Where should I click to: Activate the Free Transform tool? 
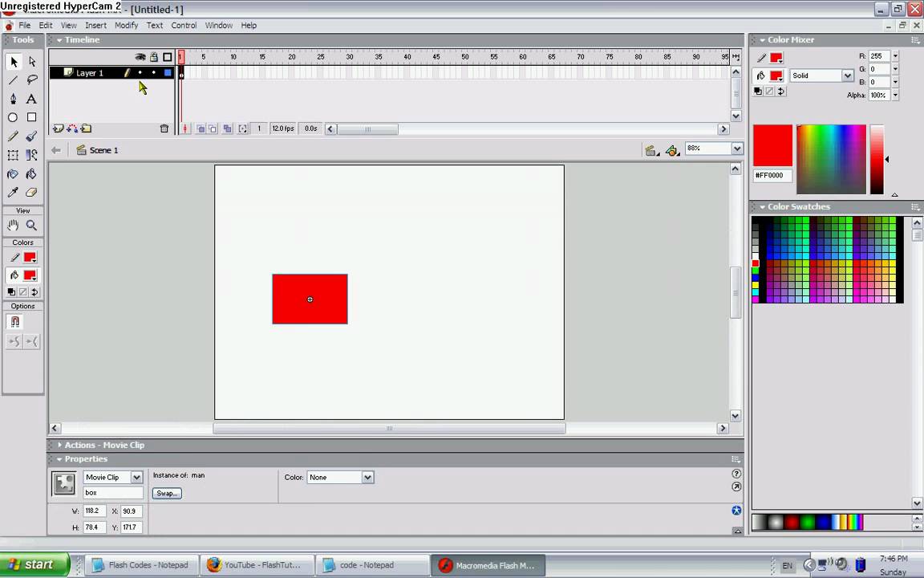(13, 155)
